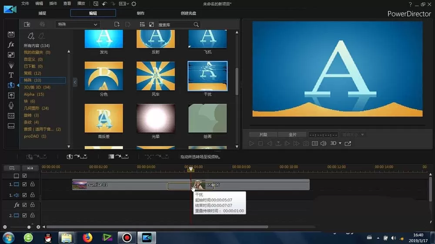
Task: Expand the 3D mode dropdown arrow
Action: coord(340,143)
